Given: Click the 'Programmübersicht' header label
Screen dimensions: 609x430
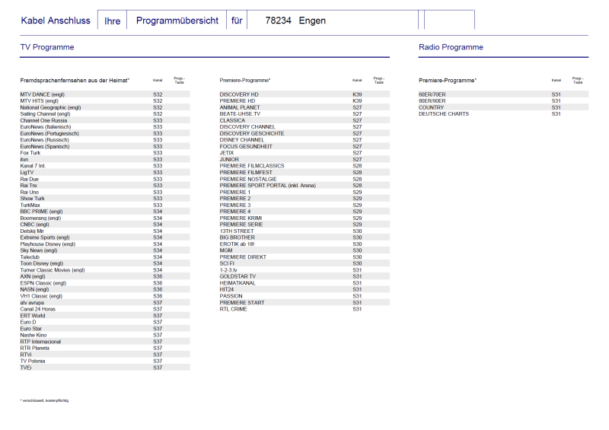Looking at the screenshot, I should [177, 21].
